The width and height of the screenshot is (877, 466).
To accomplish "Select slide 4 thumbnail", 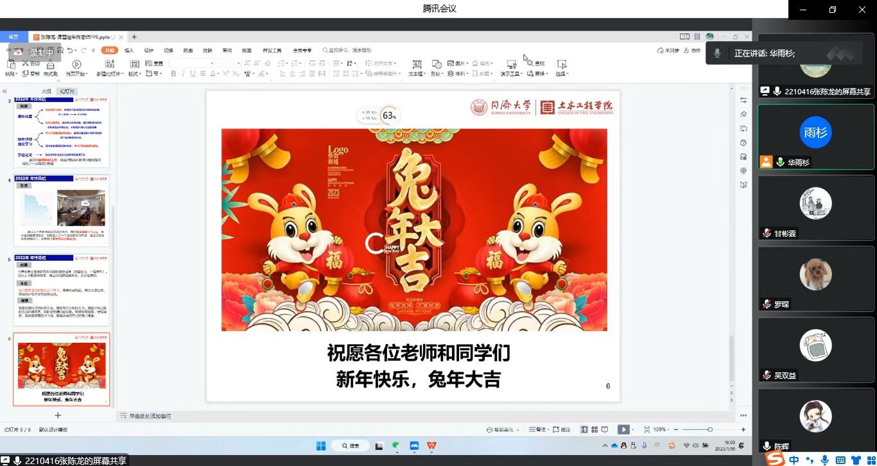I will tap(62, 211).
